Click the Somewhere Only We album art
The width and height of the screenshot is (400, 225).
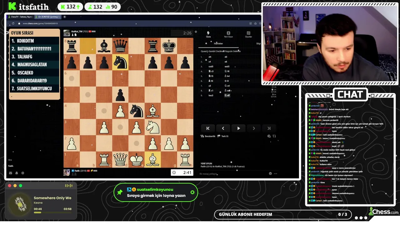tap(19, 204)
